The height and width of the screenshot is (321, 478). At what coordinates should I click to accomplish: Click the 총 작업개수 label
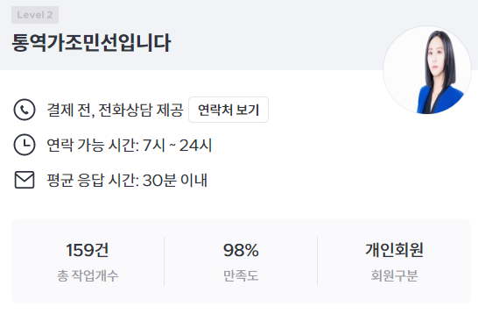click(x=88, y=275)
